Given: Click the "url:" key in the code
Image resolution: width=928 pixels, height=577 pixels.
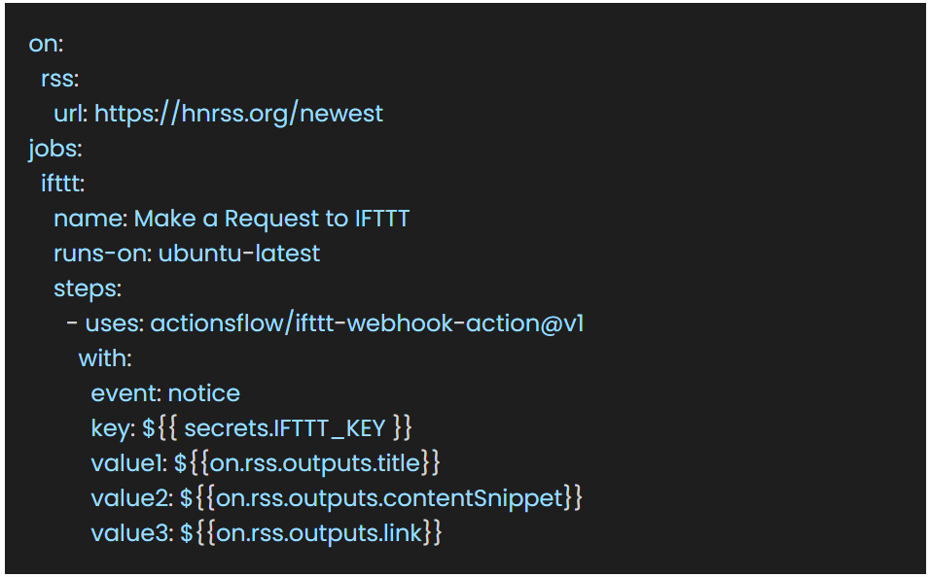Looking at the screenshot, I should pyautogui.click(x=71, y=114).
